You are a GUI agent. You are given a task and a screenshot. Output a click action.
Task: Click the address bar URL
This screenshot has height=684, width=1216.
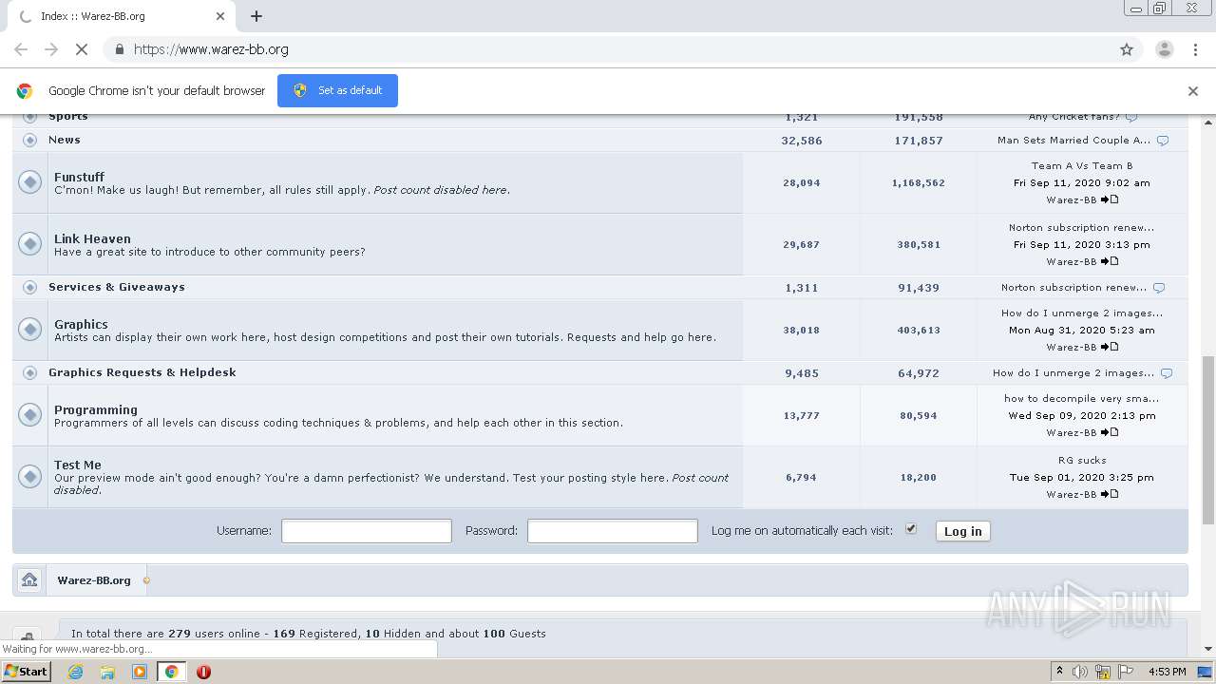211,49
